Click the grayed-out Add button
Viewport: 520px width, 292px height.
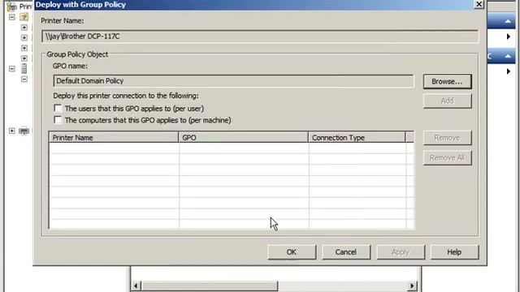tap(447, 101)
